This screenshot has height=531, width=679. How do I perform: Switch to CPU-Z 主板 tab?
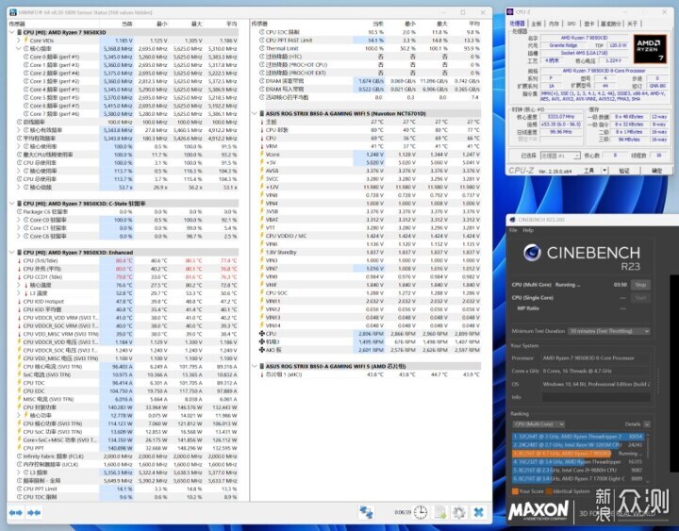coord(536,24)
